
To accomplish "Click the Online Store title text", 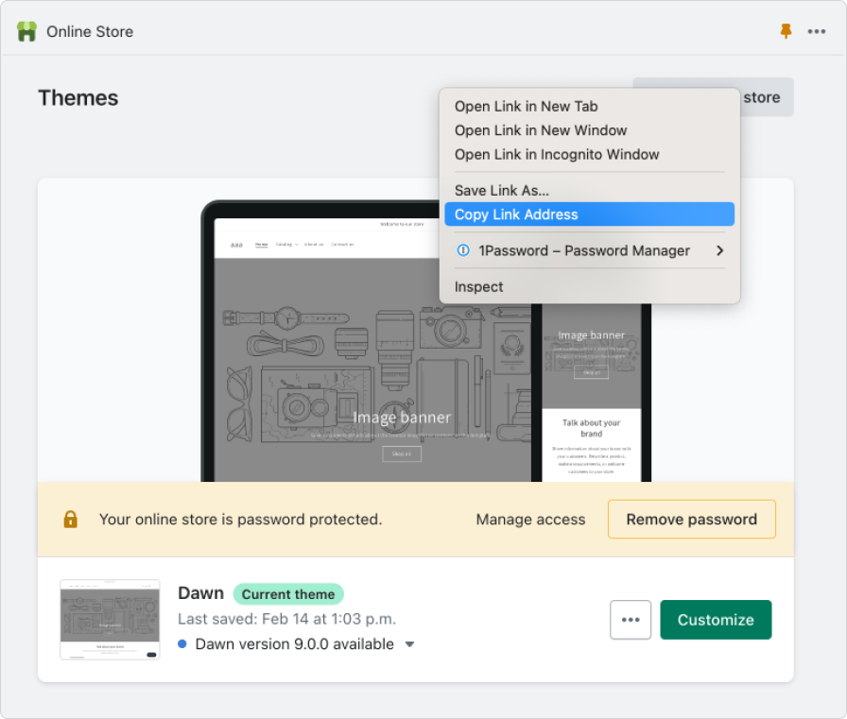I will pyautogui.click(x=90, y=31).
